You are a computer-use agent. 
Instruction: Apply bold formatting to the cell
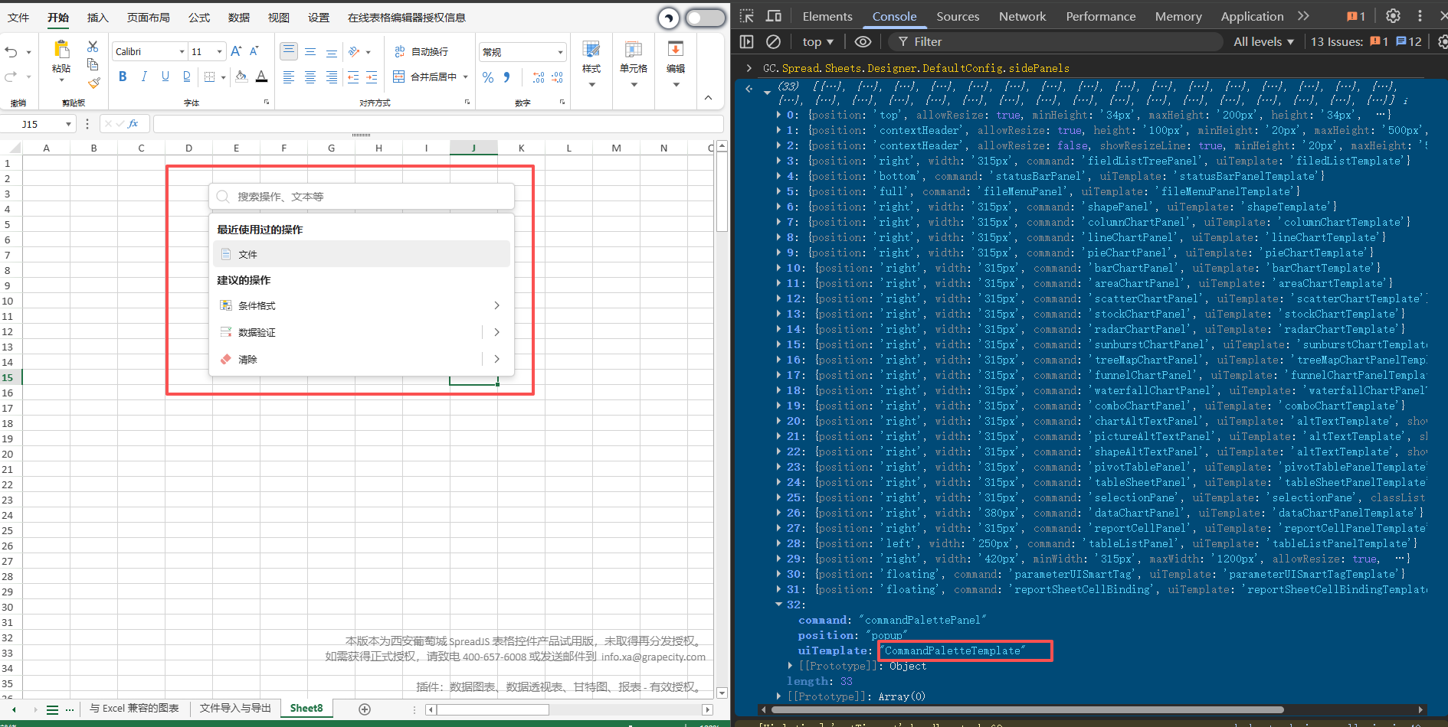tap(123, 77)
